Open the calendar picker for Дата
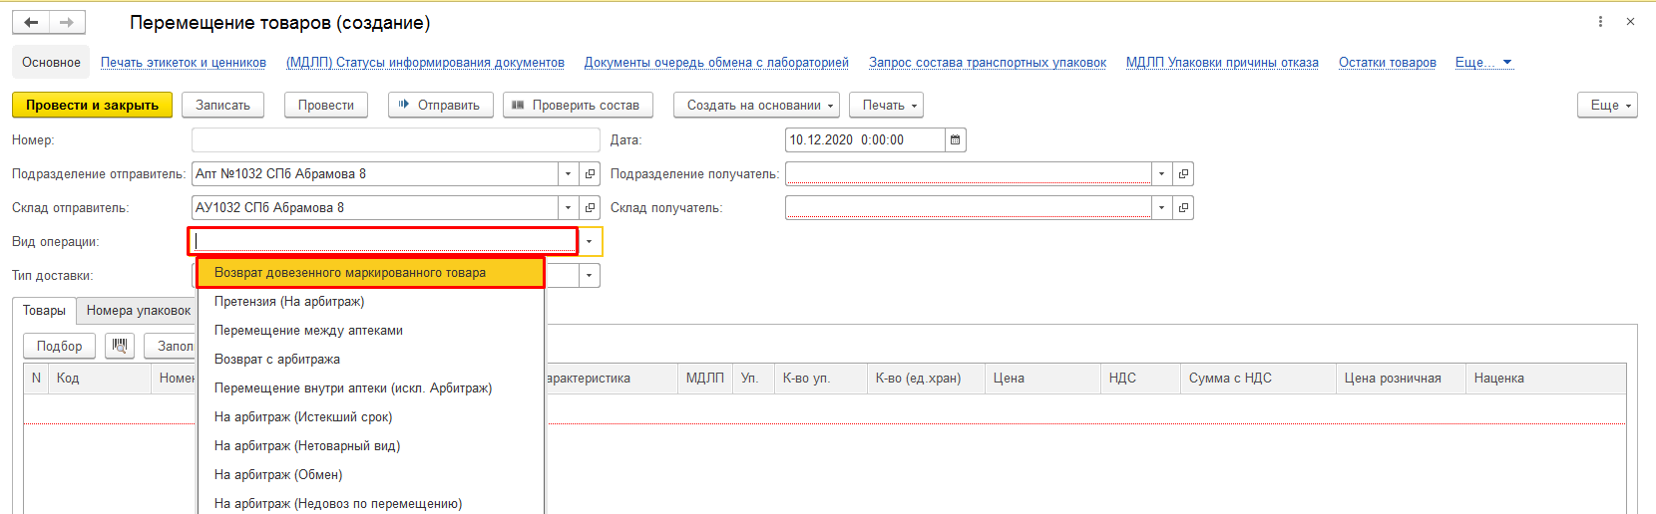 click(x=955, y=140)
